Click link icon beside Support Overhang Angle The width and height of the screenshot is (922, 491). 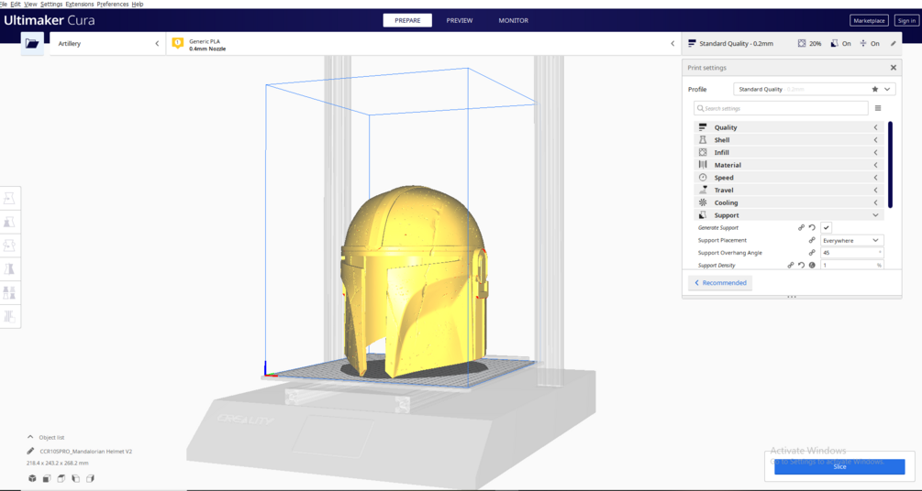(812, 253)
